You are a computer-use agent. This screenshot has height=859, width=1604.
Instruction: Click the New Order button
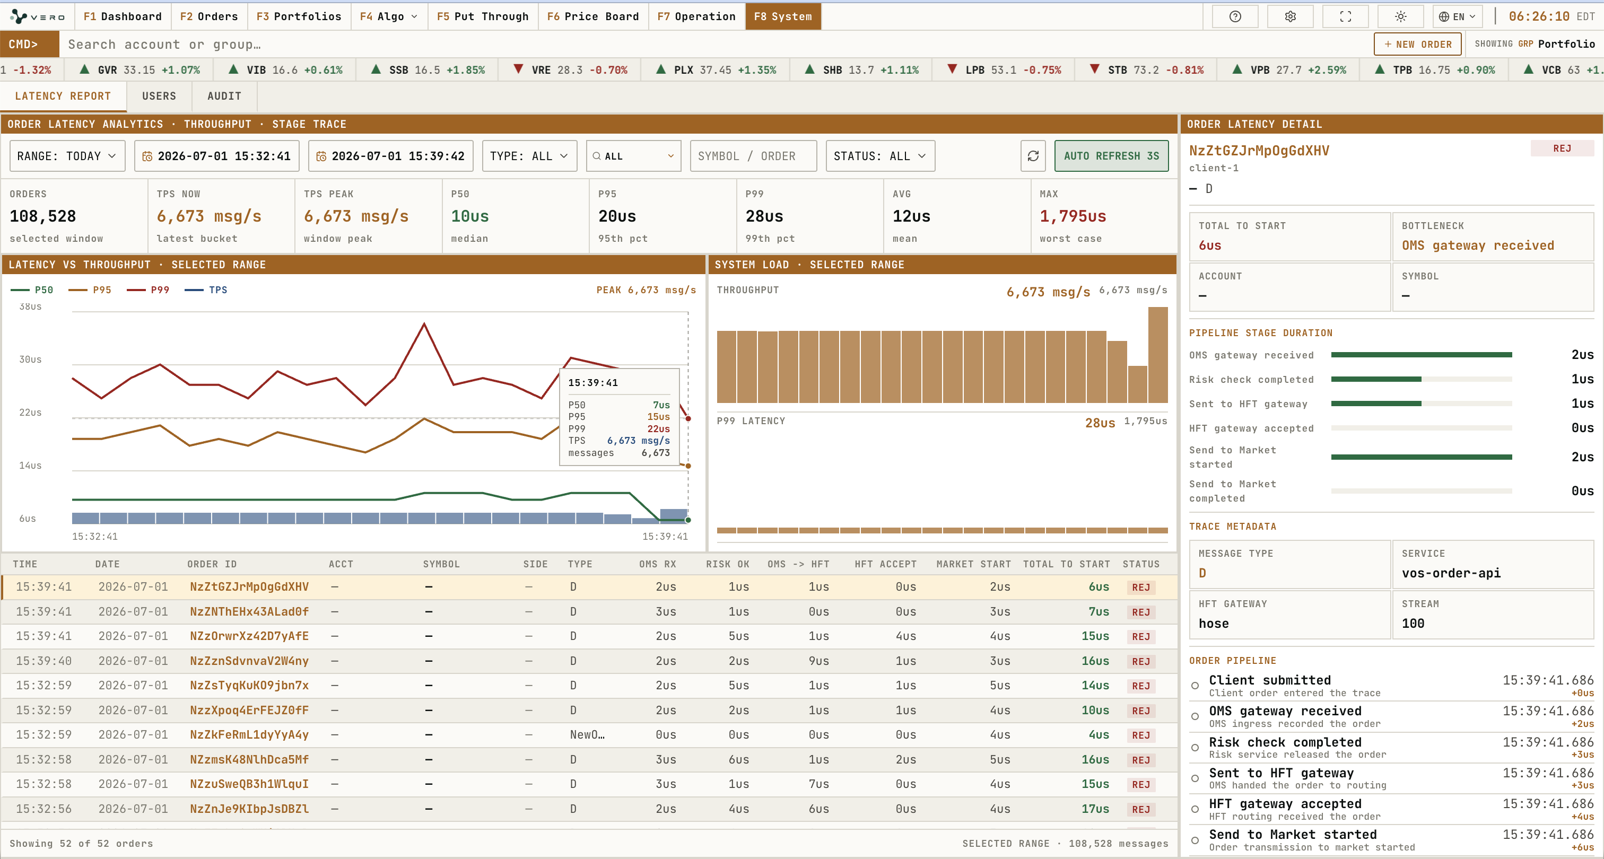pyautogui.click(x=1418, y=44)
